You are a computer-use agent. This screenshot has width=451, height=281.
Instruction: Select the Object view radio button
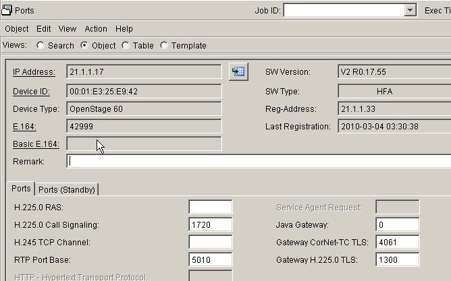coord(84,45)
